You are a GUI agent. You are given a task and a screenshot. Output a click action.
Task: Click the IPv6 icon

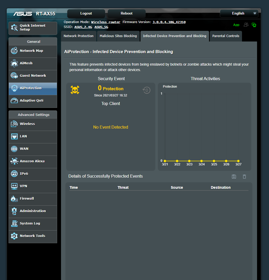click(x=14, y=173)
